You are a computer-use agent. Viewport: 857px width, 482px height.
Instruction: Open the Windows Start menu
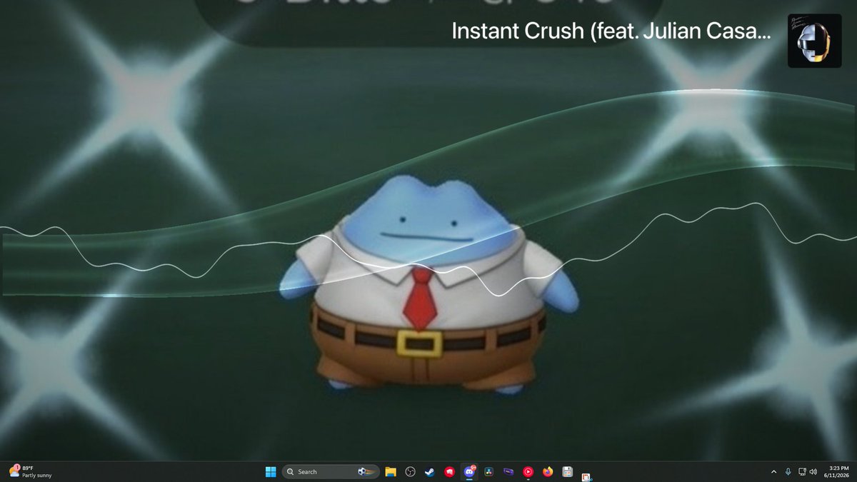click(x=271, y=471)
